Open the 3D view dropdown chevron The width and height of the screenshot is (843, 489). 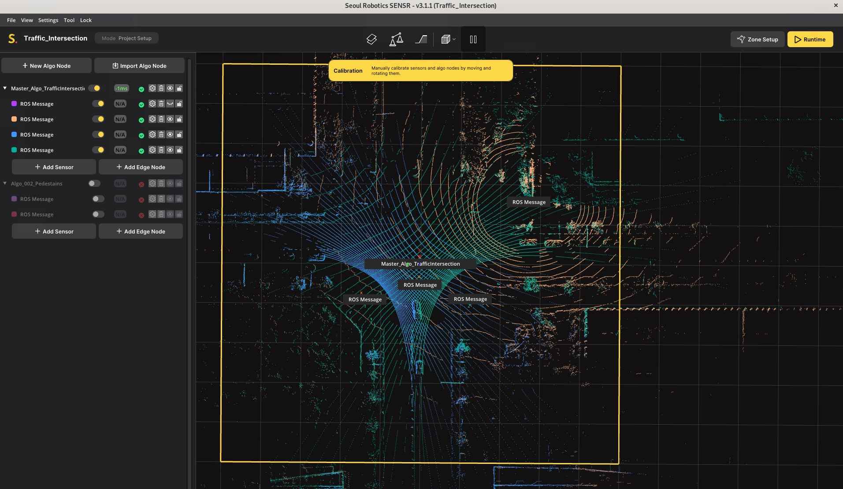click(x=454, y=39)
